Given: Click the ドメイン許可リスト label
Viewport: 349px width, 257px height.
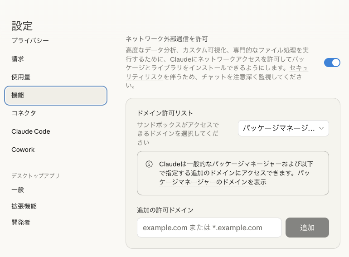Looking at the screenshot, I should point(165,113).
